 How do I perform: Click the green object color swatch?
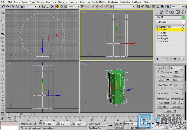[x=184, y=17]
